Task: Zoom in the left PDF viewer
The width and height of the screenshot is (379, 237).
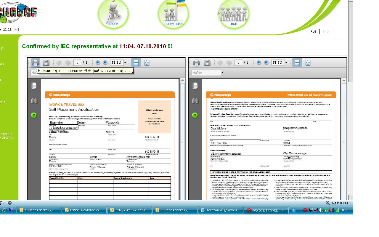Action: (x=105, y=63)
